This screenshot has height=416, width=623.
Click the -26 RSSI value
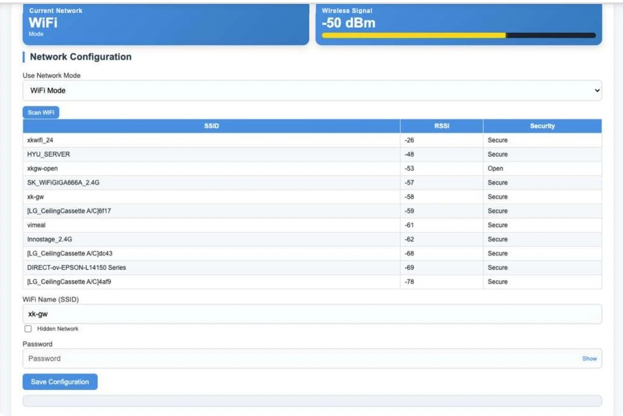(x=409, y=140)
